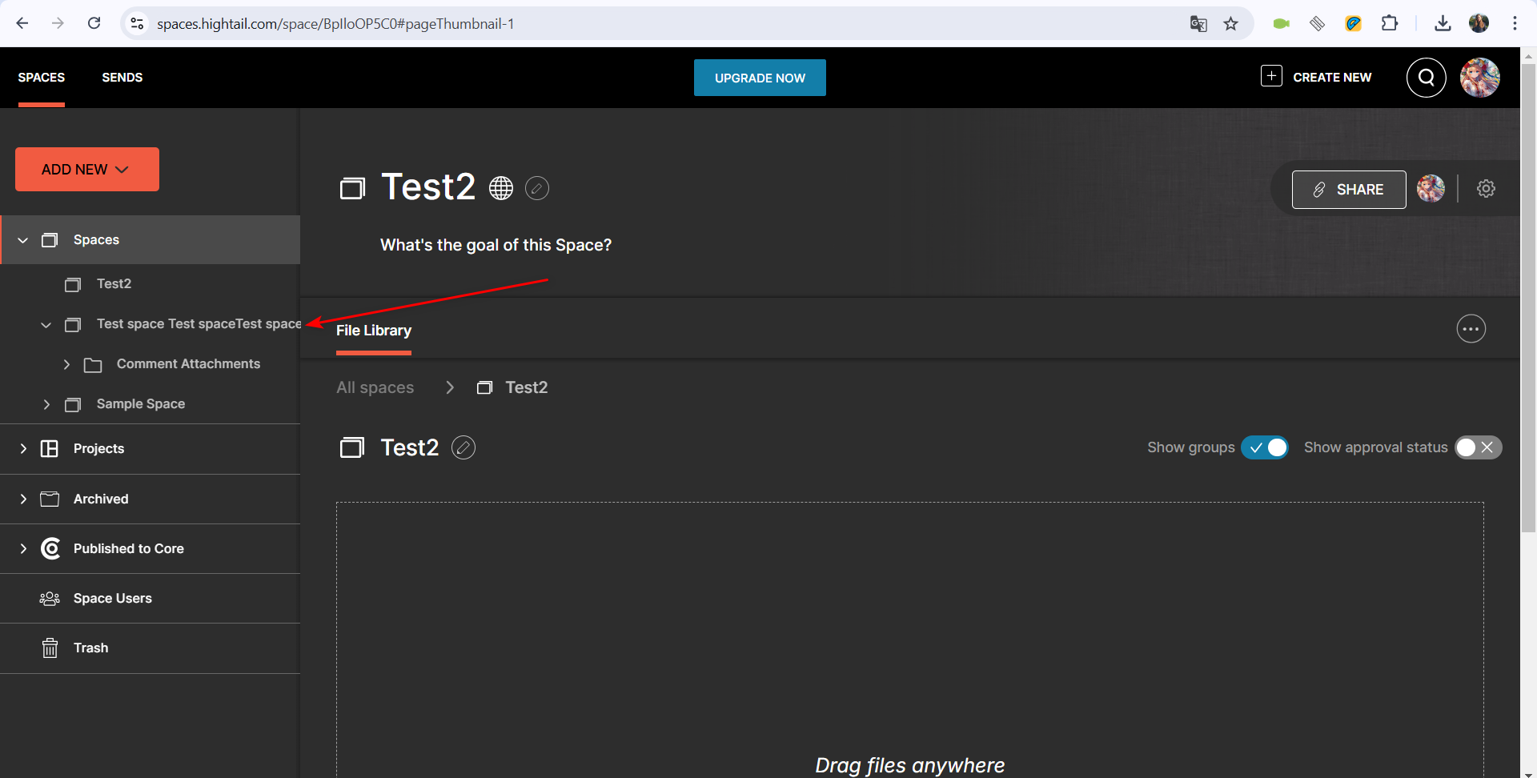1537x778 pixels.
Task: Click the Projects board icon
Action: point(50,448)
